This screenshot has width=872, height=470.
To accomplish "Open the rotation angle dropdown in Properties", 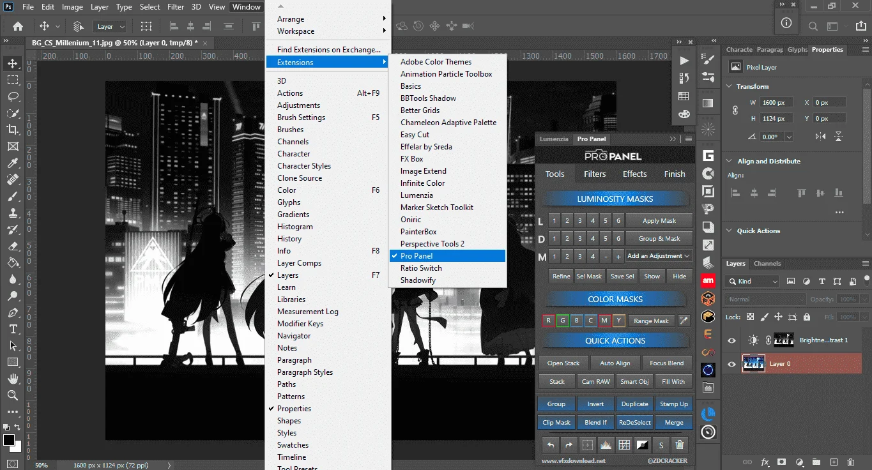I will (789, 137).
